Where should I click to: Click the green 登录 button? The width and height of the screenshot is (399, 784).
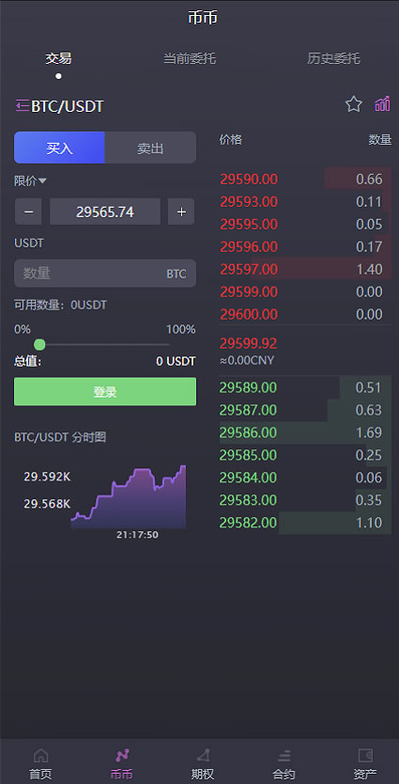click(105, 391)
